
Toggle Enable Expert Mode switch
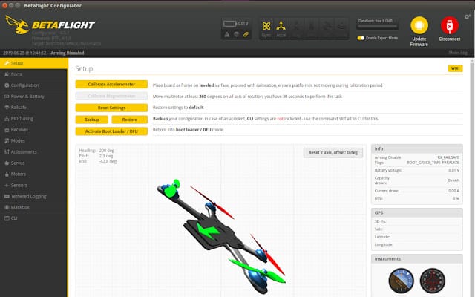361,38
